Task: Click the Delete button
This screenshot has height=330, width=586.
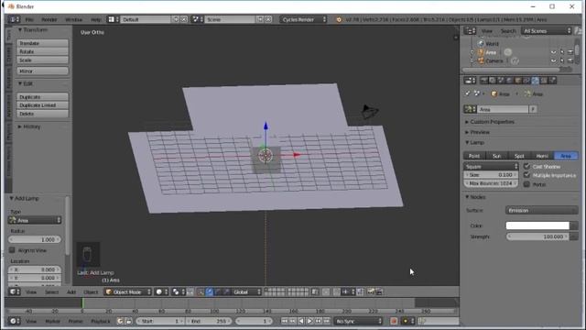Action: (x=42, y=114)
